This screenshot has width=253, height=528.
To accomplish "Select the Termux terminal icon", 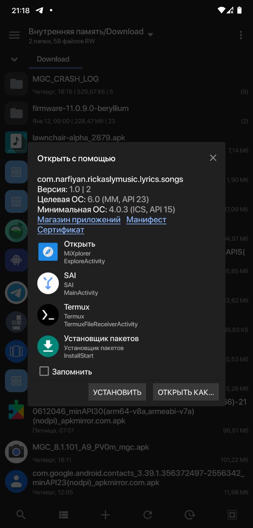I will [48, 315].
